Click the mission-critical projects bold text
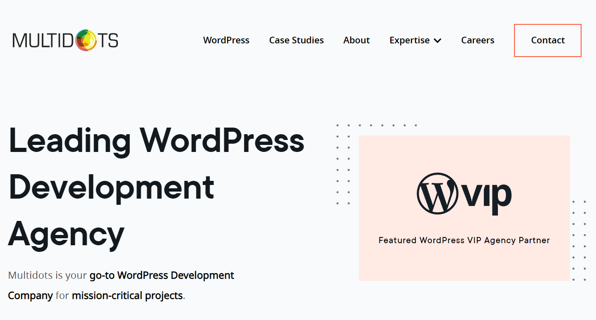596x320 pixels. click(127, 296)
